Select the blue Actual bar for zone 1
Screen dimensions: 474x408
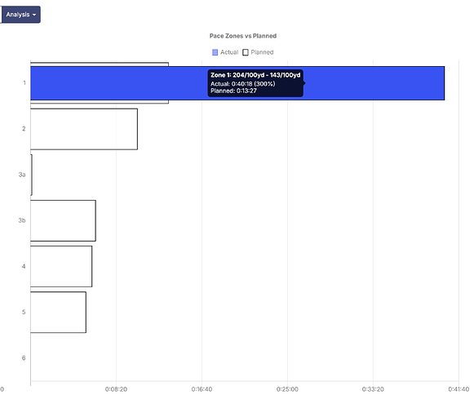pos(237,83)
